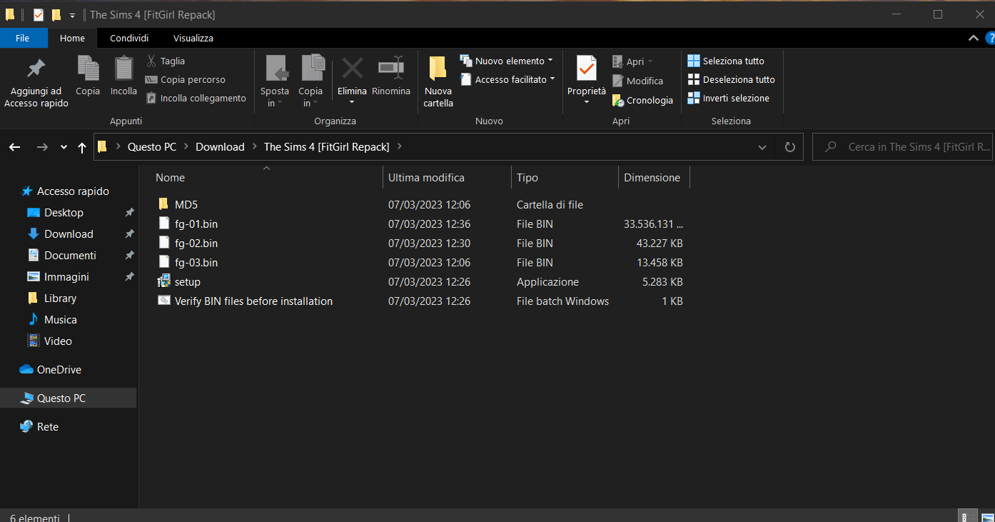Expand the address bar history dropdown
This screenshot has width=995, height=522.
762,146
